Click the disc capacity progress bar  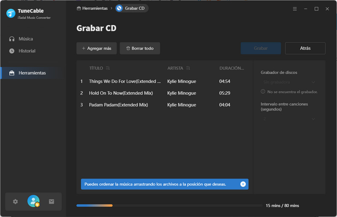tap(169, 206)
